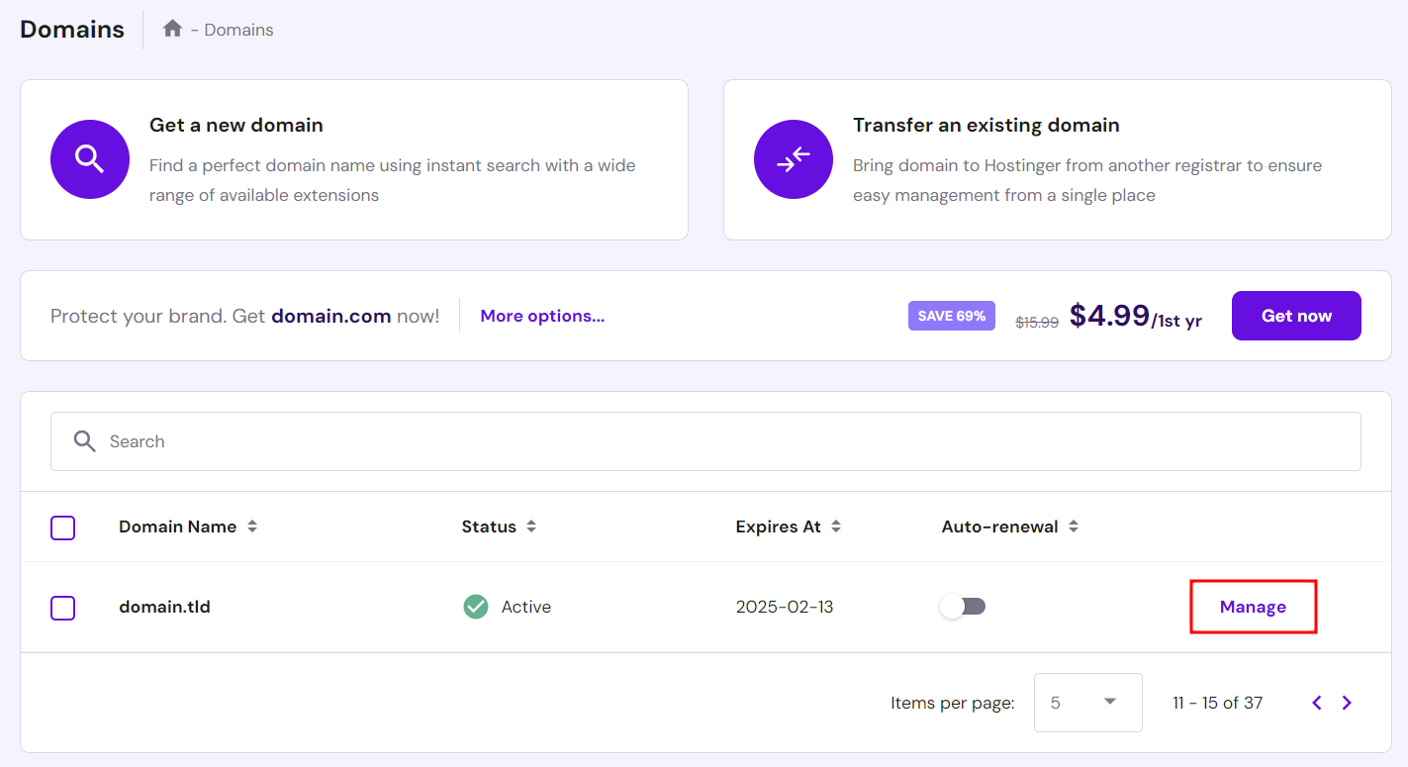1408x767 pixels.
Task: Click the green Active status check icon
Action: (x=476, y=607)
